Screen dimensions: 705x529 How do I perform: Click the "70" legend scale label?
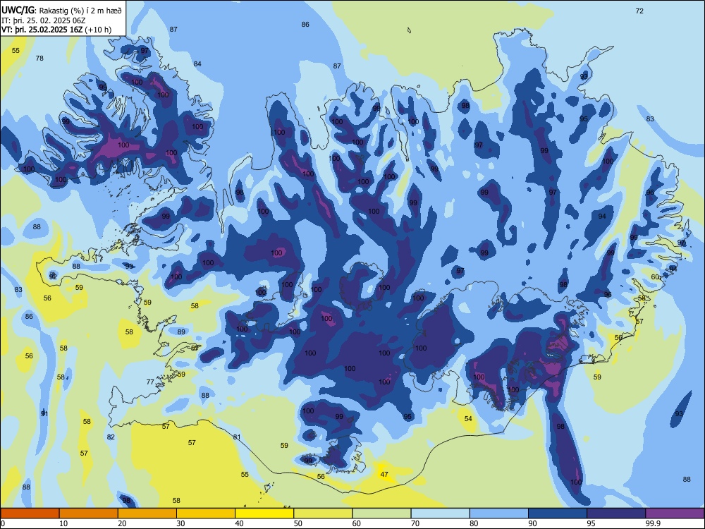pos(415,523)
